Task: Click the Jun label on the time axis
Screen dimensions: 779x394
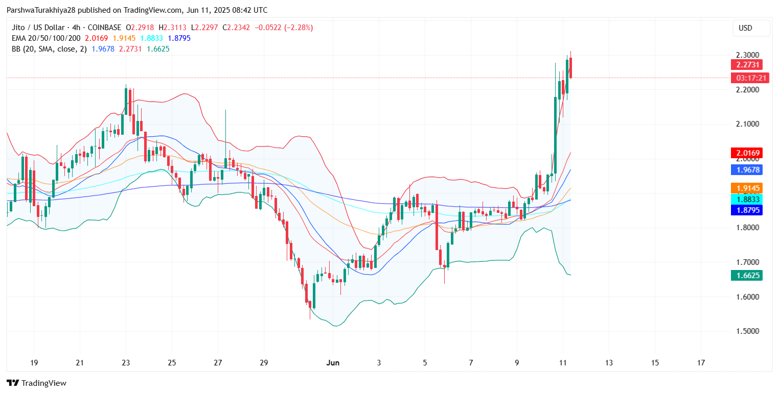Action: click(333, 363)
